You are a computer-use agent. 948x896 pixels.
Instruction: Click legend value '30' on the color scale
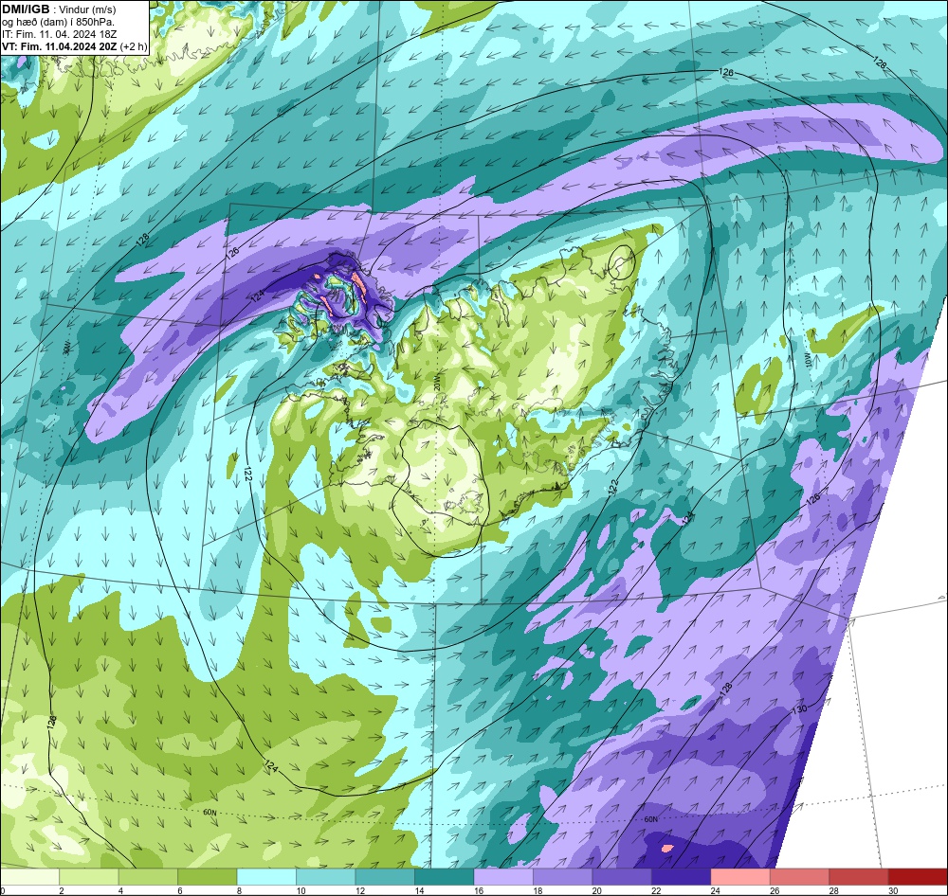tap(893, 890)
